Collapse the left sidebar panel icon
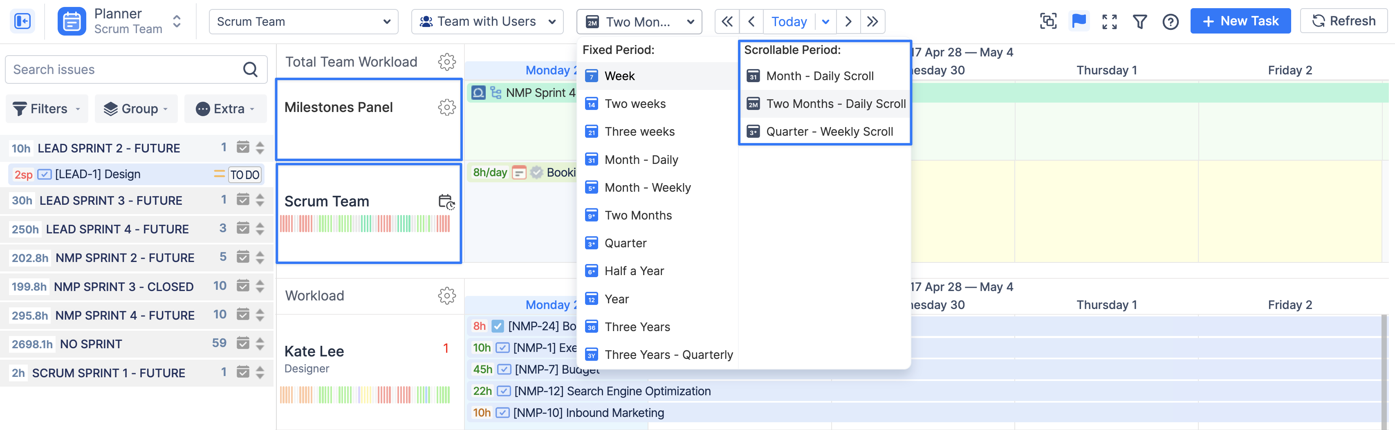 pyautogui.click(x=22, y=22)
